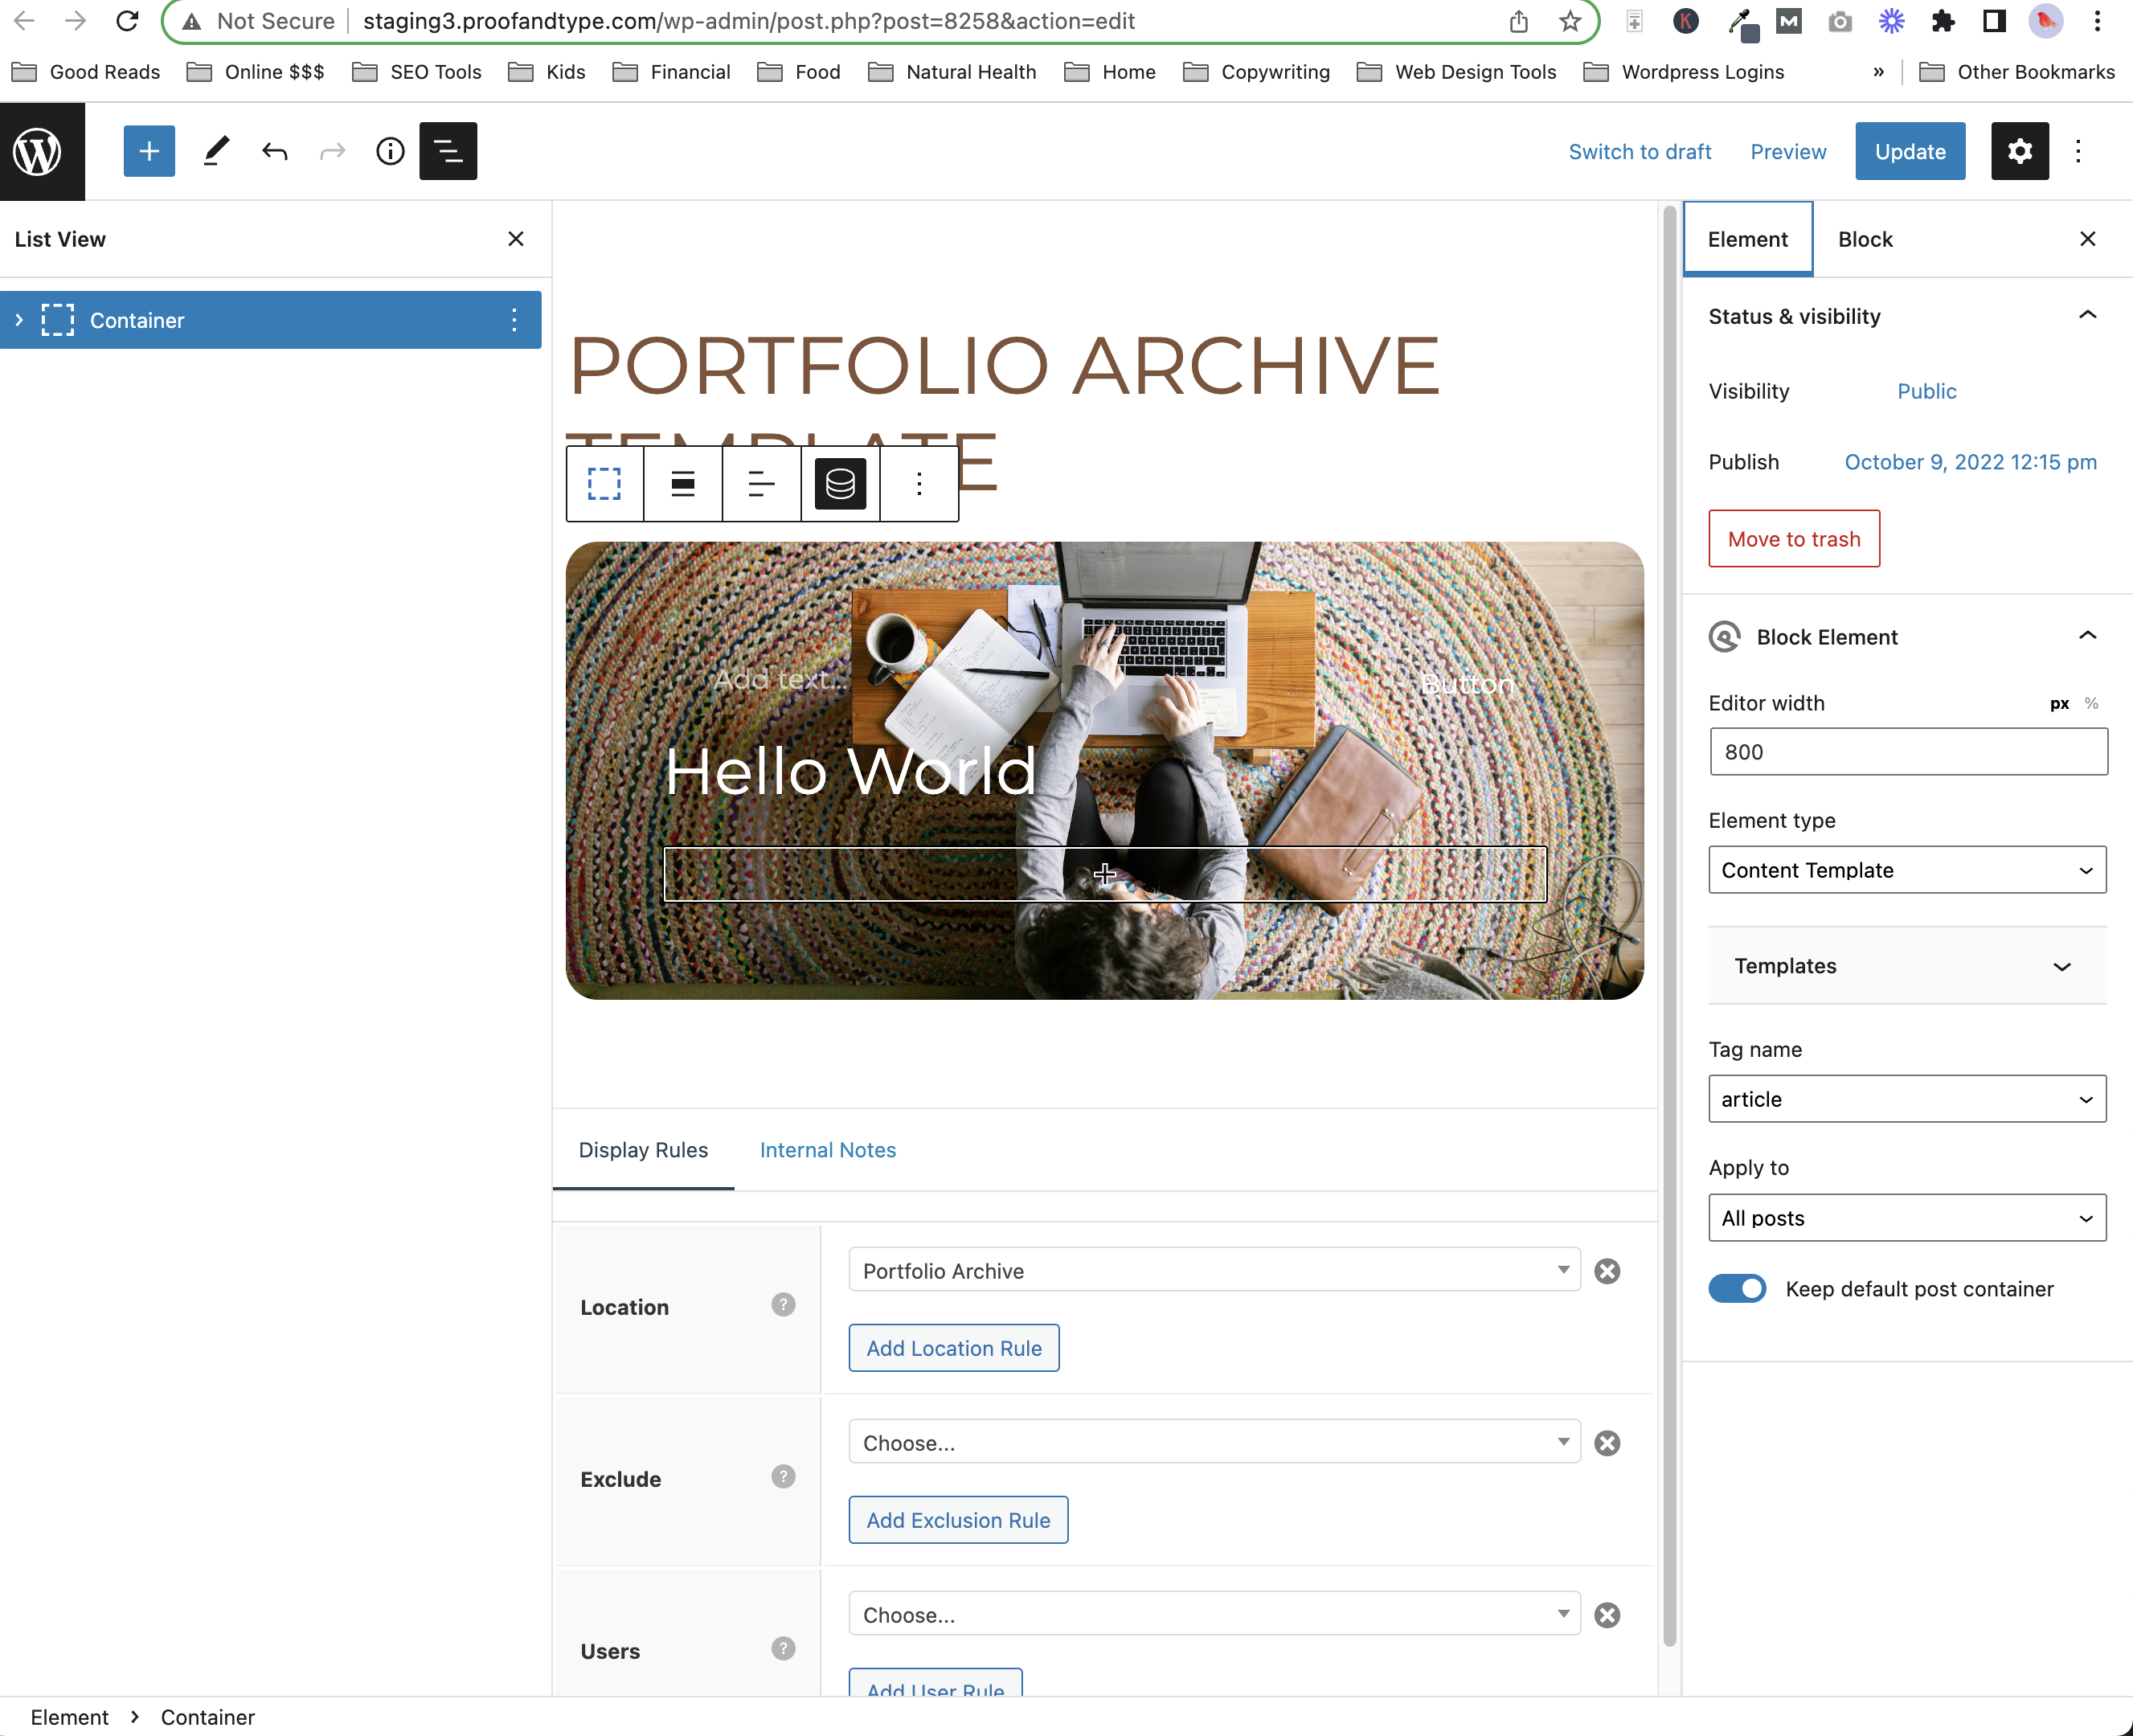Open the Element type dropdown
The width and height of the screenshot is (2133, 1736).
coord(1906,870)
